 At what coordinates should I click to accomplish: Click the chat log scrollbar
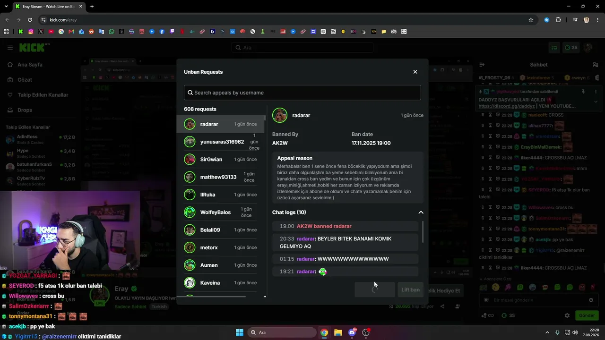tap(423, 231)
